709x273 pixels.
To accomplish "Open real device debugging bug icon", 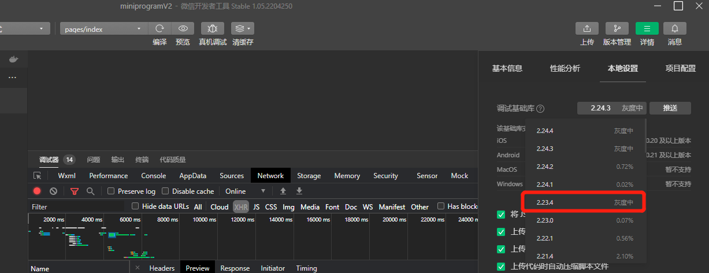I will [213, 28].
